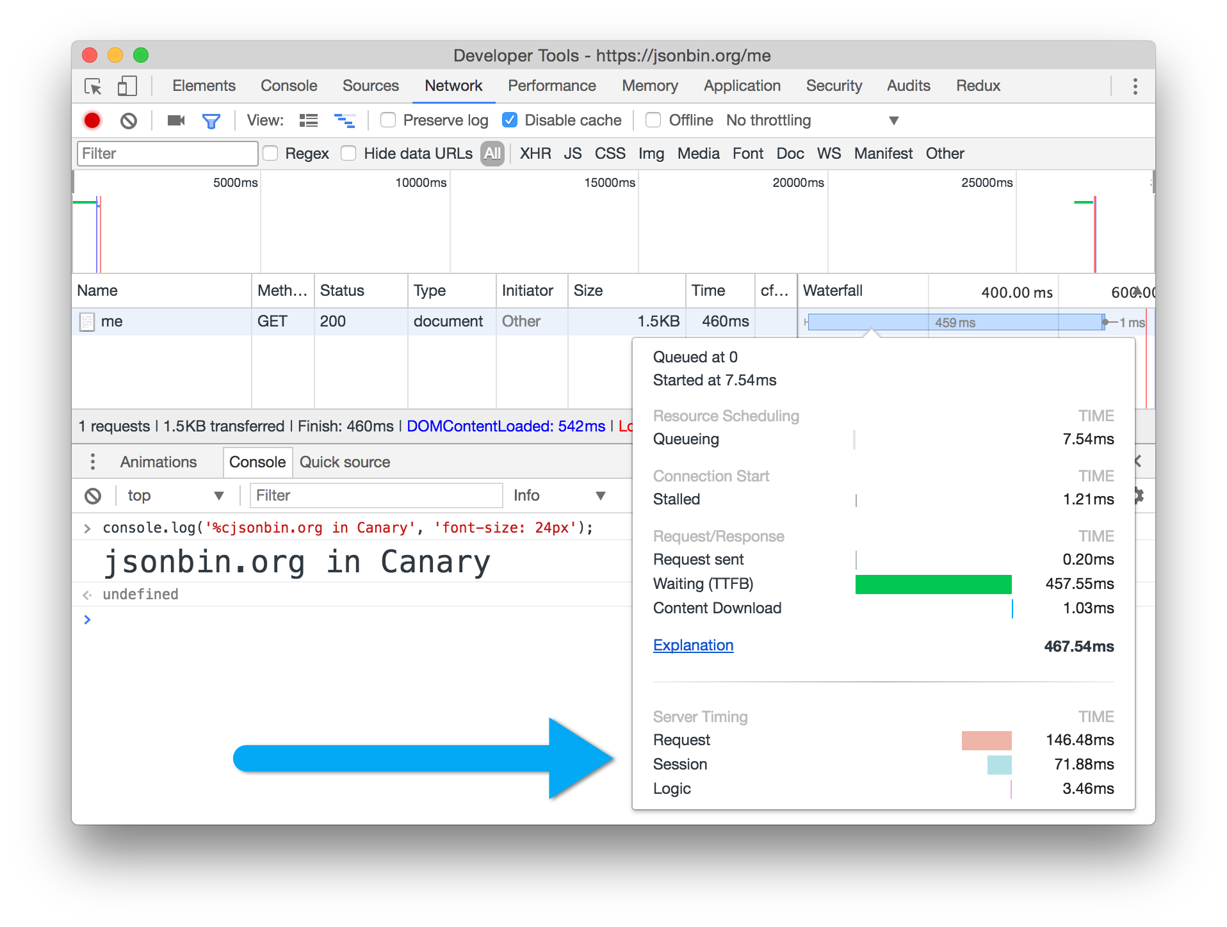Open the Animations drawer tab
This screenshot has width=1227, height=927.
[158, 462]
